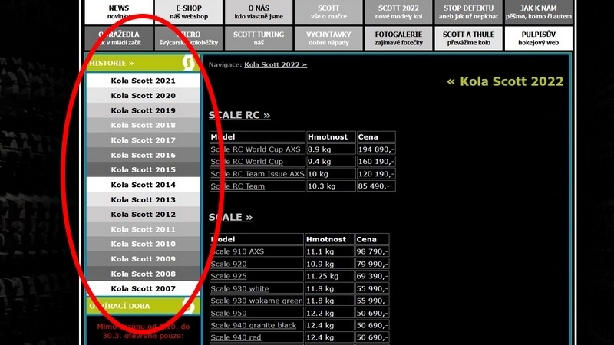Open the SCALE RC » section heading link
Viewport: 614px width, 345px height.
239,116
